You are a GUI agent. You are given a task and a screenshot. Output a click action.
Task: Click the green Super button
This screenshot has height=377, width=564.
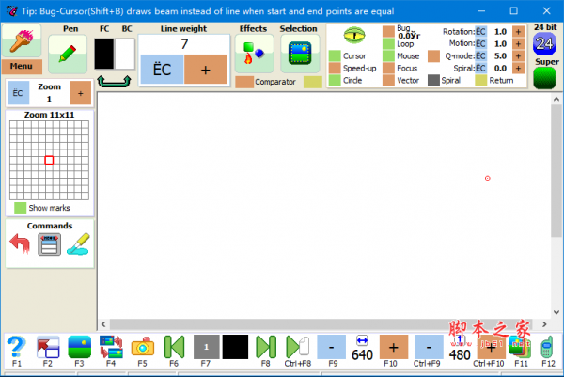tap(544, 78)
